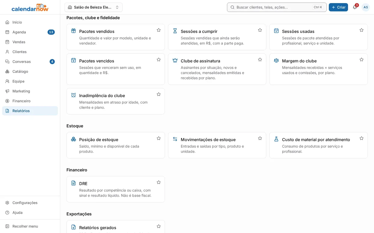Click the Pacotes vendidos gift icon

(74, 31)
